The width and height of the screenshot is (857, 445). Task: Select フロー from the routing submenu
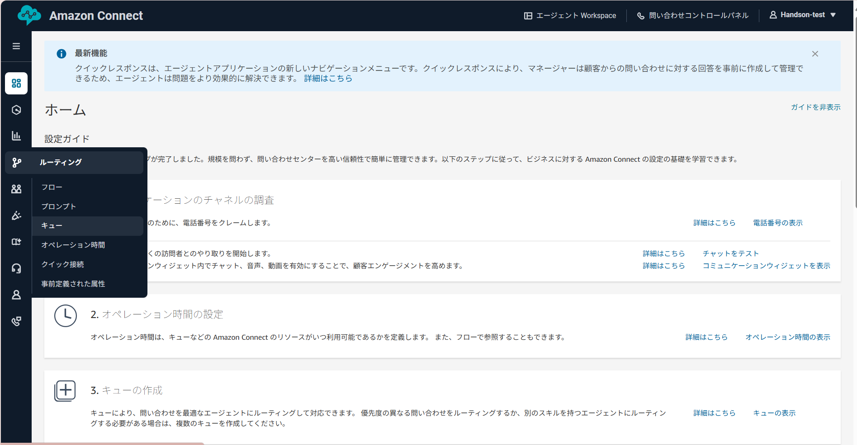pos(52,187)
